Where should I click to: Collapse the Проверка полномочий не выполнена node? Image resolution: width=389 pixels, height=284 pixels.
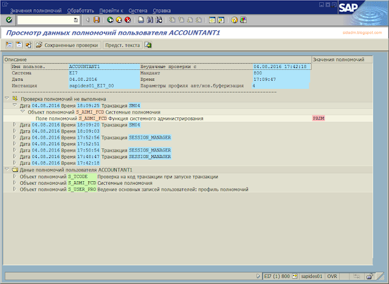[x=7, y=99]
